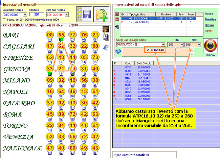Screen dimensions: 220x158
Task: Select Bari first ball 08
Action: 50,35
